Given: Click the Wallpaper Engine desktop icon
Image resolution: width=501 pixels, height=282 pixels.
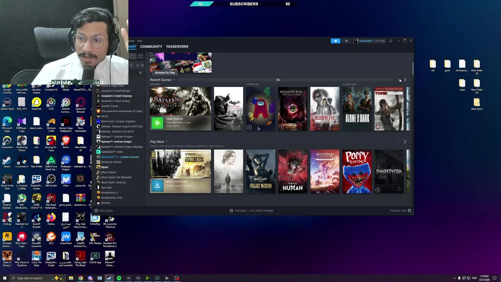Looking at the screenshot, I should click(x=66, y=163).
